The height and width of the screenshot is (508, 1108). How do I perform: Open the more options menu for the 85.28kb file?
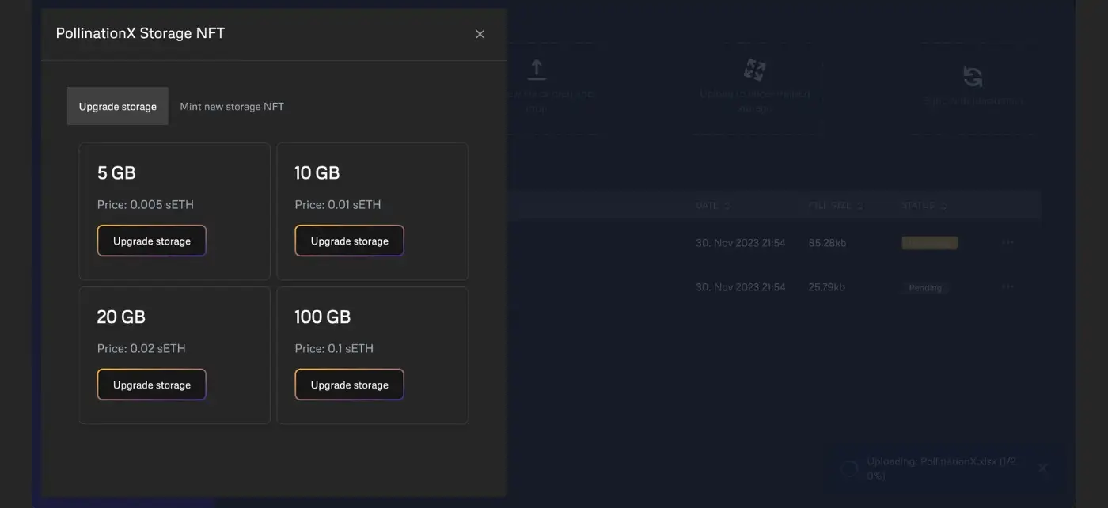(x=1007, y=242)
